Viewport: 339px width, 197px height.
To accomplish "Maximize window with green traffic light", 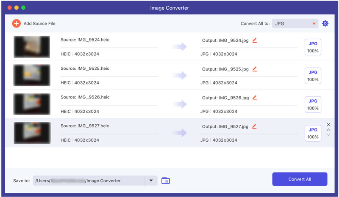I will coord(23,8).
